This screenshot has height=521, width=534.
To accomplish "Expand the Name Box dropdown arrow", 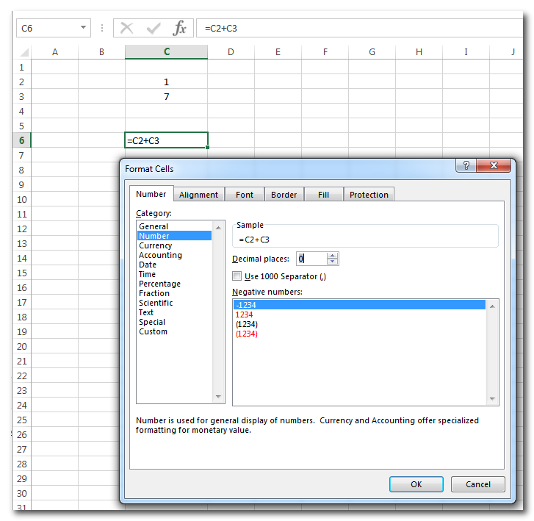I will (82, 29).
